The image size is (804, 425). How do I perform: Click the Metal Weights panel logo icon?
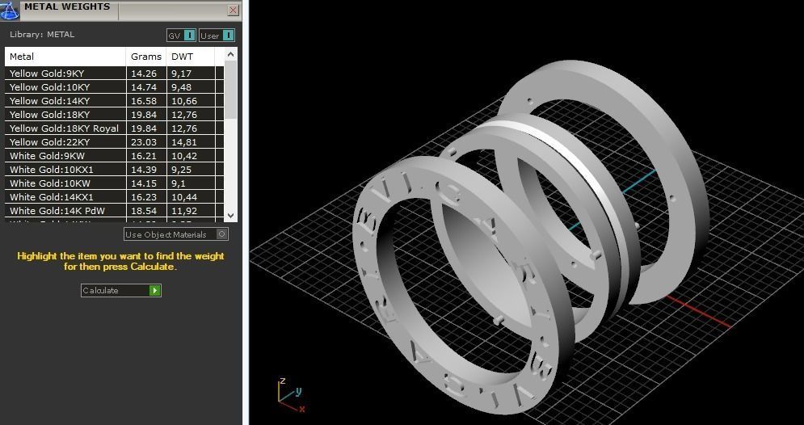pyautogui.click(x=9, y=10)
